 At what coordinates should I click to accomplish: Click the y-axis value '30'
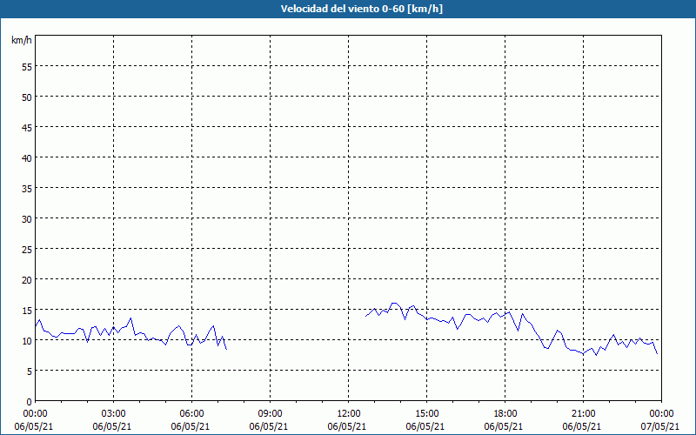point(27,219)
